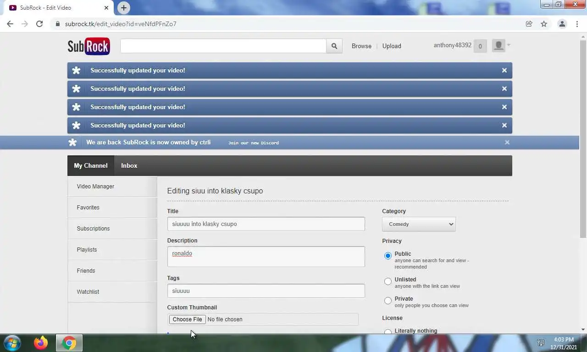Screen dimensions: 587x352
Task: Dismiss the fourth success notification
Action: point(504,125)
